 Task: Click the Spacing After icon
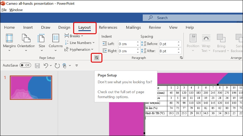pyautogui.click(x=143, y=51)
